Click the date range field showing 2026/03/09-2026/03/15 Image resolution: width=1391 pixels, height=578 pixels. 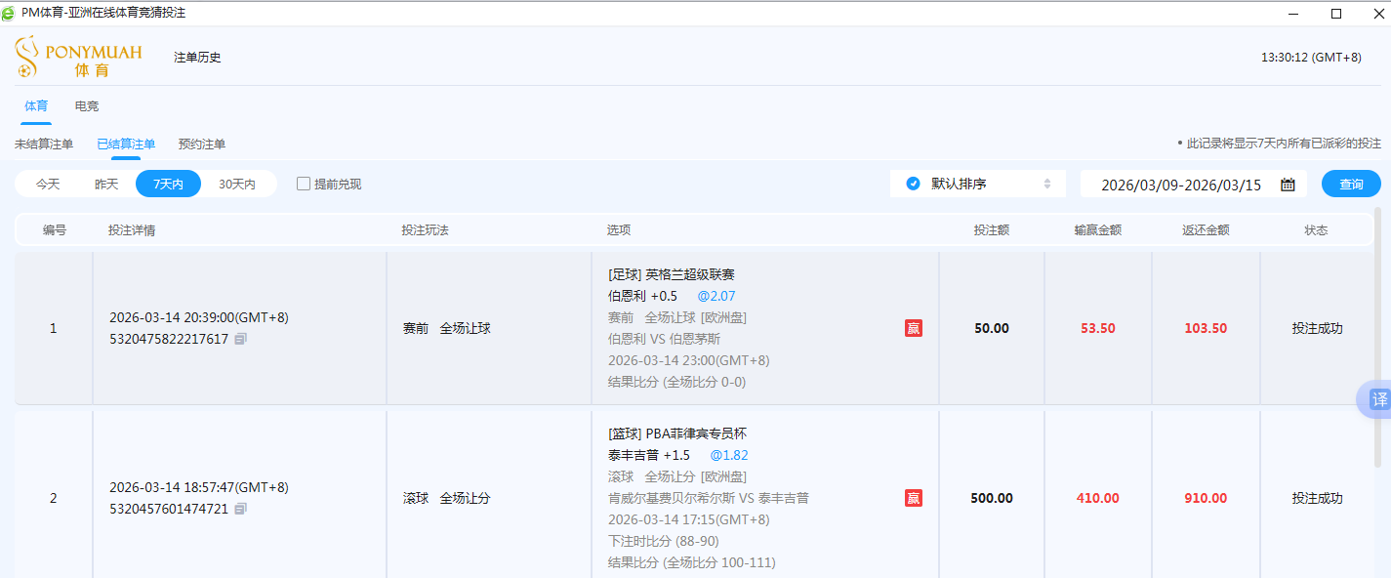(1186, 183)
